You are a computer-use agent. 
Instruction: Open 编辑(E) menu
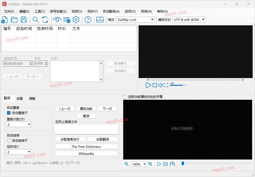click(x=24, y=11)
